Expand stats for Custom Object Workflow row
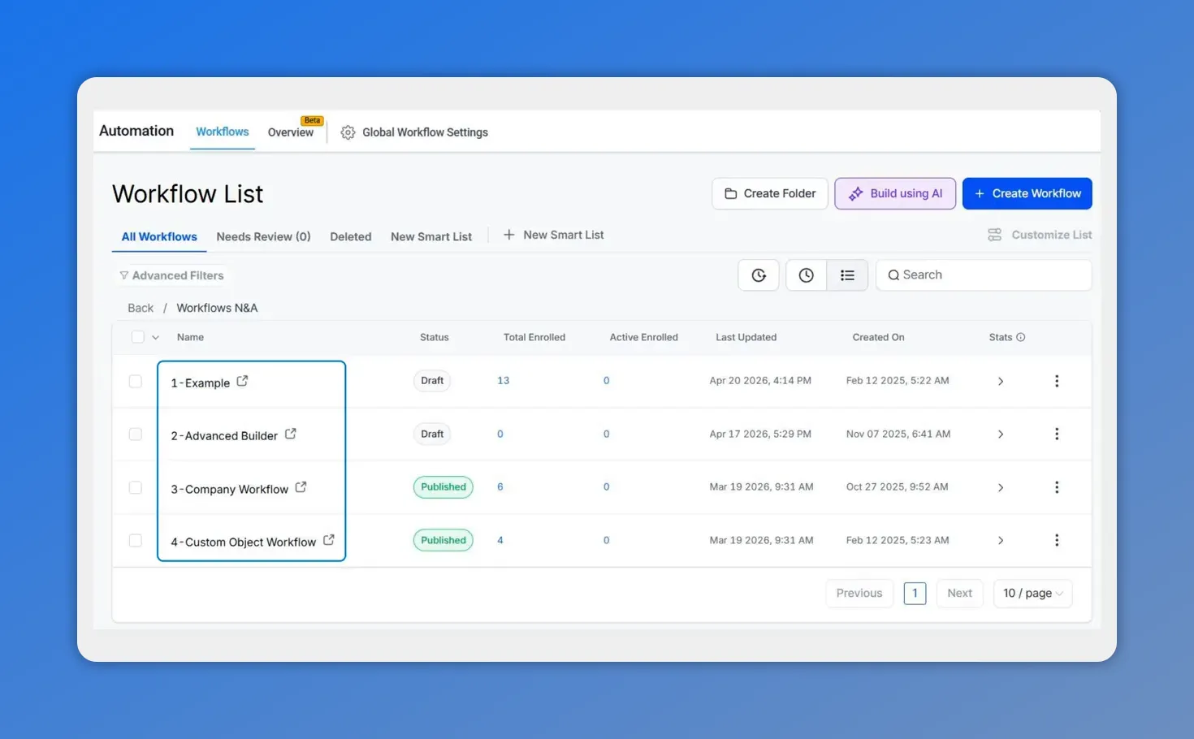Screen dimensions: 1194x739 (x=1001, y=539)
